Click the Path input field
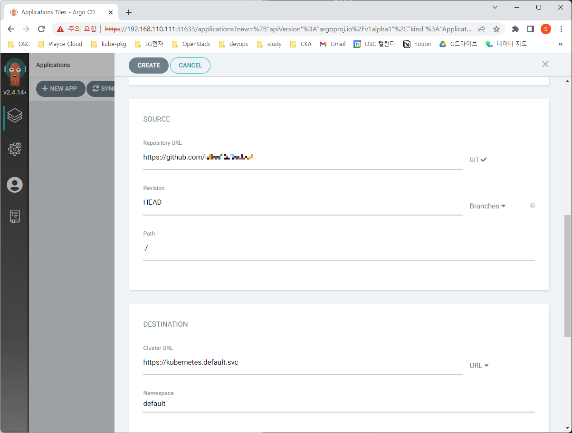Viewport: 572px width, 433px height. (x=339, y=248)
